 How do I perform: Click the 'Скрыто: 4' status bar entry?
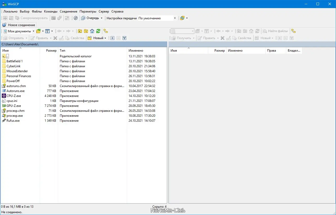tap(159, 207)
